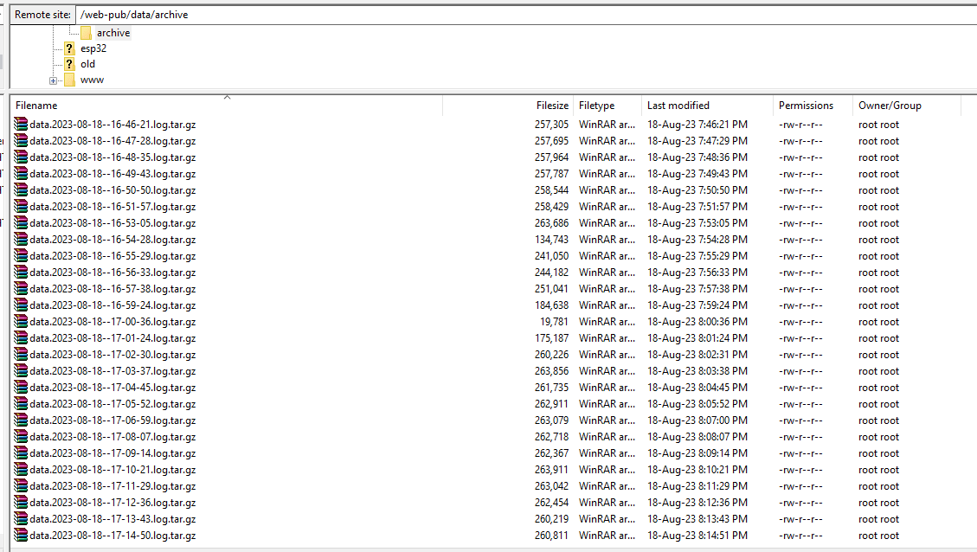Click the archive icon for data.2023-08-18--17-06-59.log.tar.gz
Viewport: 977px width, 552px height.
21,420
